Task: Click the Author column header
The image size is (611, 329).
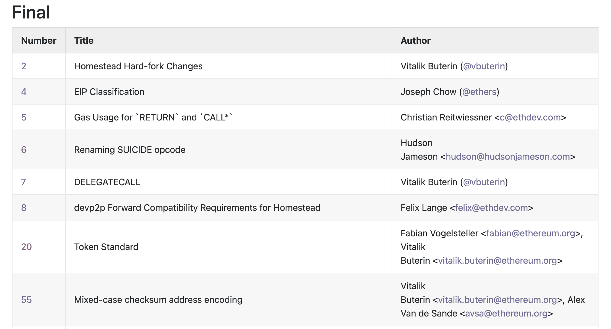Action: (416, 41)
